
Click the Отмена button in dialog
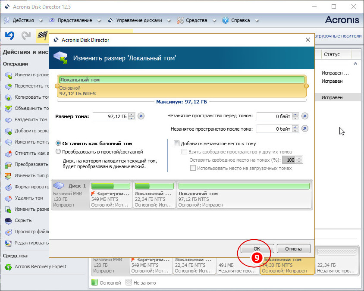[293, 248]
